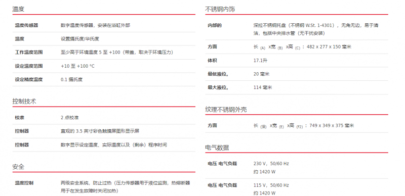Click the 温度控制 label under 安全

tap(24, 183)
